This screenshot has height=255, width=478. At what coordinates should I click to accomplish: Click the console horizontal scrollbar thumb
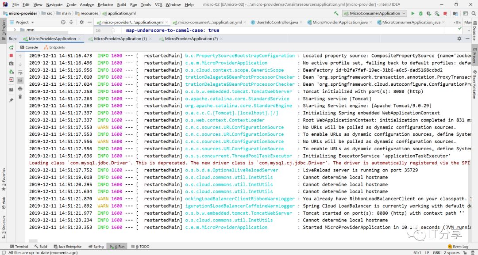pos(33,241)
